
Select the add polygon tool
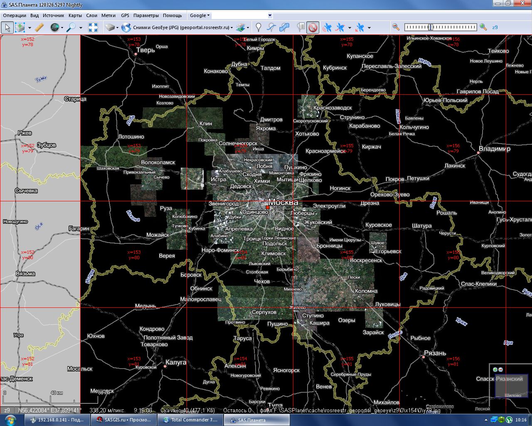point(284,27)
